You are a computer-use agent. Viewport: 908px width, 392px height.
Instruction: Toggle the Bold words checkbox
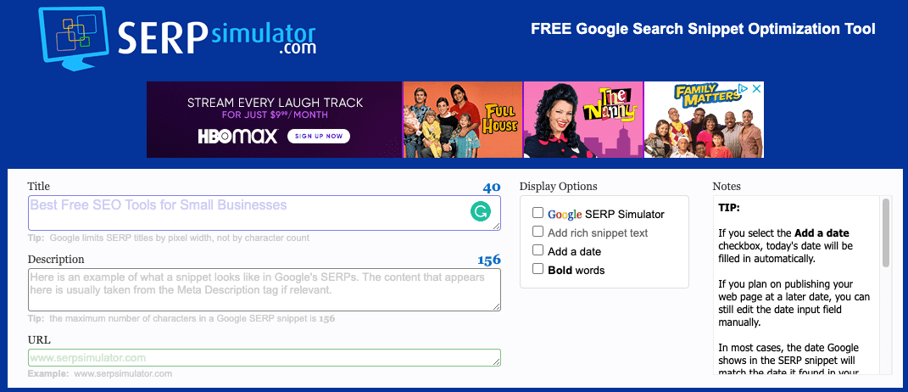click(x=538, y=268)
